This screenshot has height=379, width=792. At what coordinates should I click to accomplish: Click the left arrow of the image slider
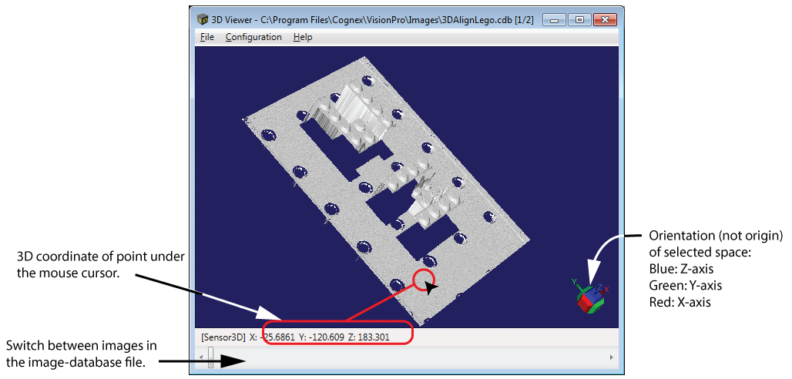coord(202,357)
